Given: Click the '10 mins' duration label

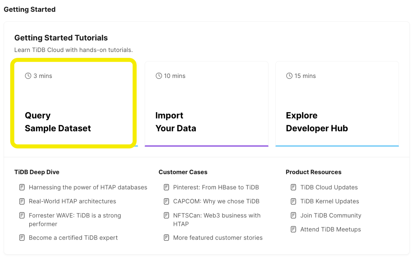Looking at the screenshot, I should (x=174, y=76).
